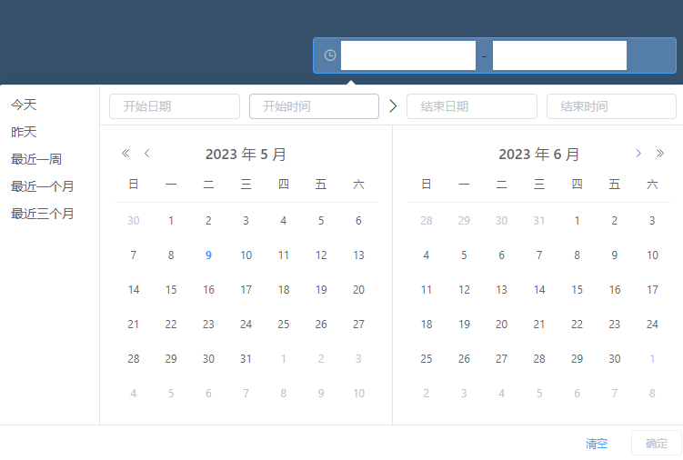Viewport: 683px width, 460px height.
Task: Go to previous year with double-left arrow
Action: tap(126, 154)
